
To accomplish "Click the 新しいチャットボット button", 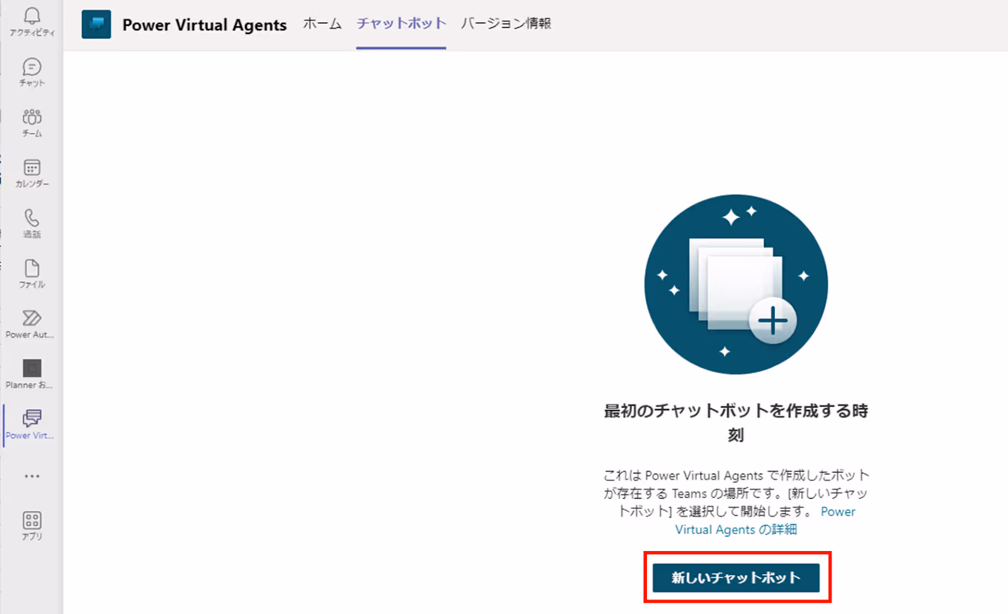I will (x=736, y=577).
